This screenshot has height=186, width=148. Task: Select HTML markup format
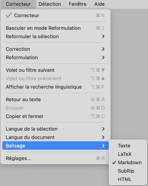click(x=128, y=180)
